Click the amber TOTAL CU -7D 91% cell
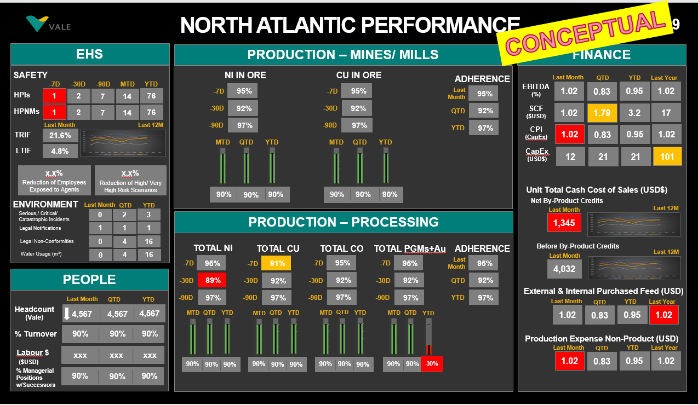The image size is (698, 405). click(276, 263)
